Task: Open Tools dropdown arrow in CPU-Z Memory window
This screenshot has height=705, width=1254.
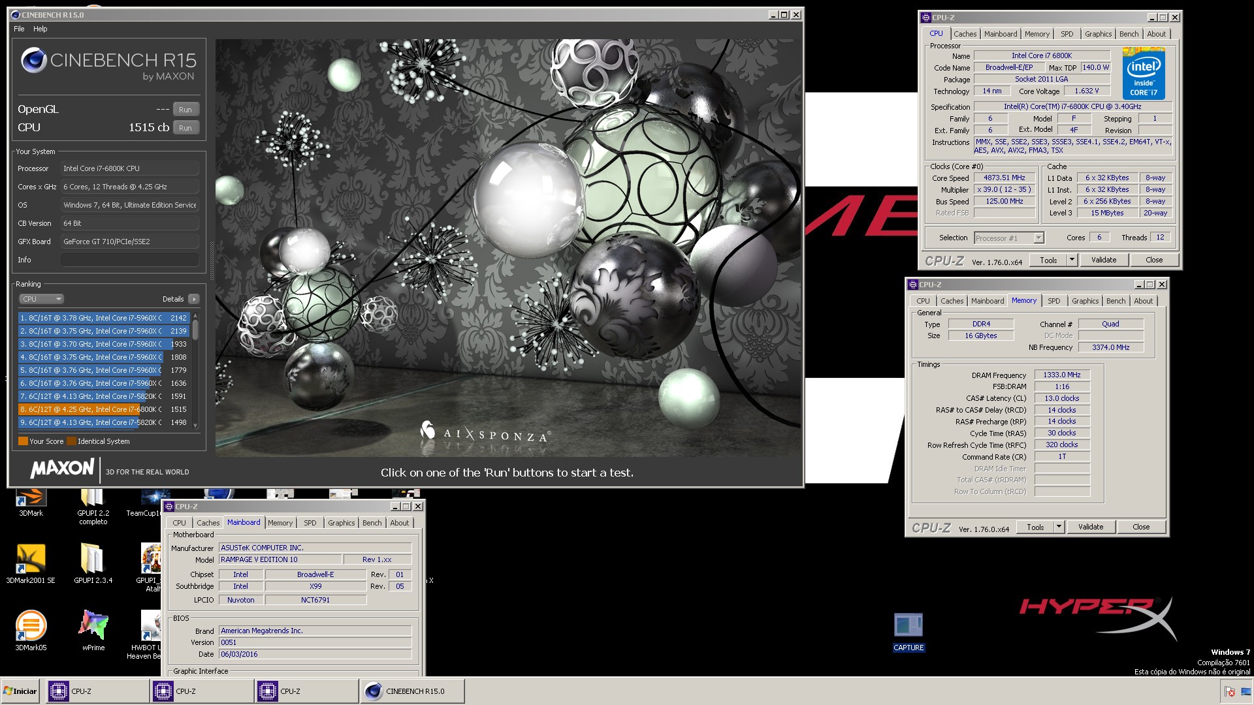Action: [1059, 527]
